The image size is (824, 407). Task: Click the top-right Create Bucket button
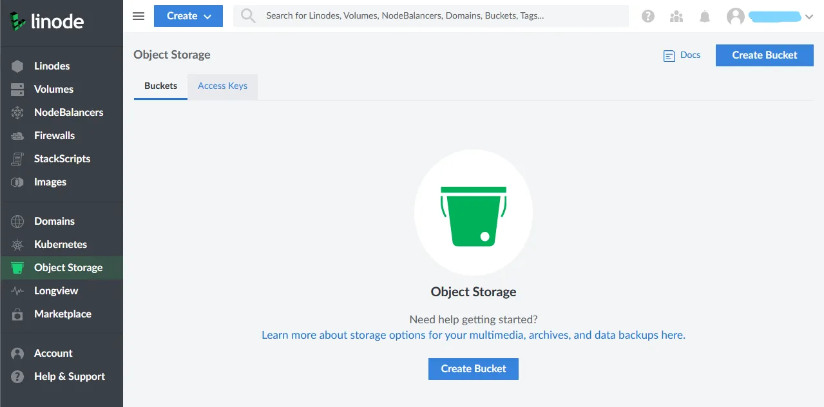[x=765, y=55]
